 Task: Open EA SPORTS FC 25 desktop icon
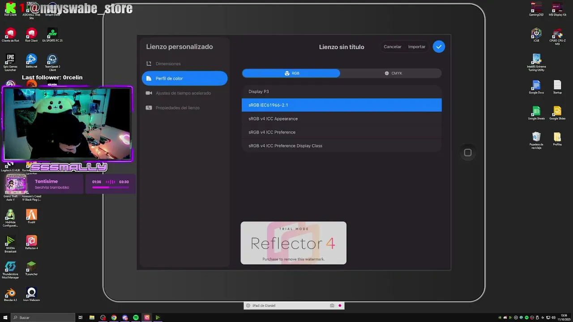(52, 35)
